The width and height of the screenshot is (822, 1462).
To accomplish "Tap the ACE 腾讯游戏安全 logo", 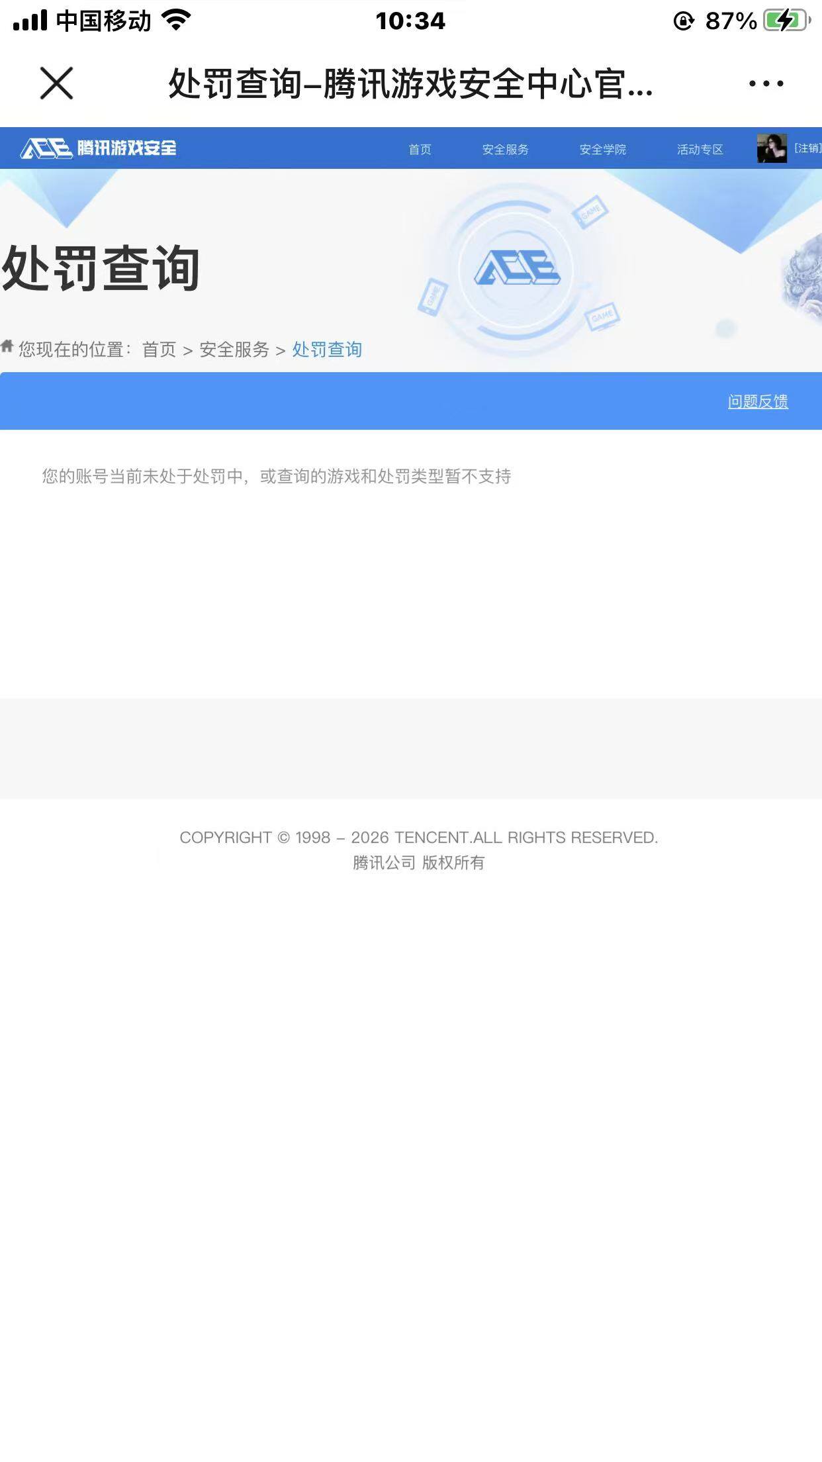I will pyautogui.click(x=99, y=148).
